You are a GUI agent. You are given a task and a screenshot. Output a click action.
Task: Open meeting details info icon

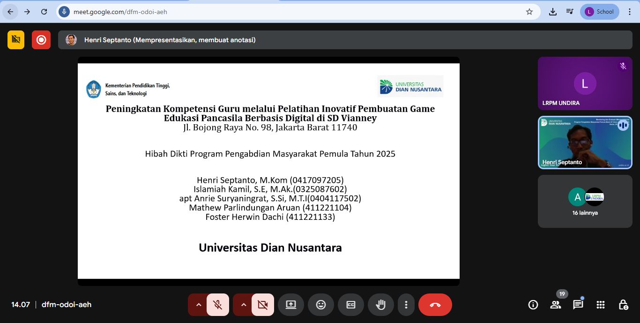coord(533,305)
